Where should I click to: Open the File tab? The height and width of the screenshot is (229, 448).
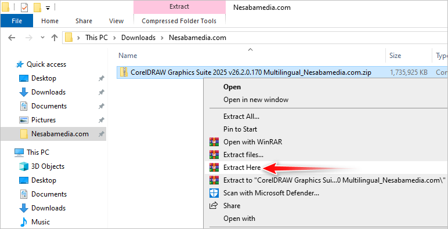click(17, 21)
